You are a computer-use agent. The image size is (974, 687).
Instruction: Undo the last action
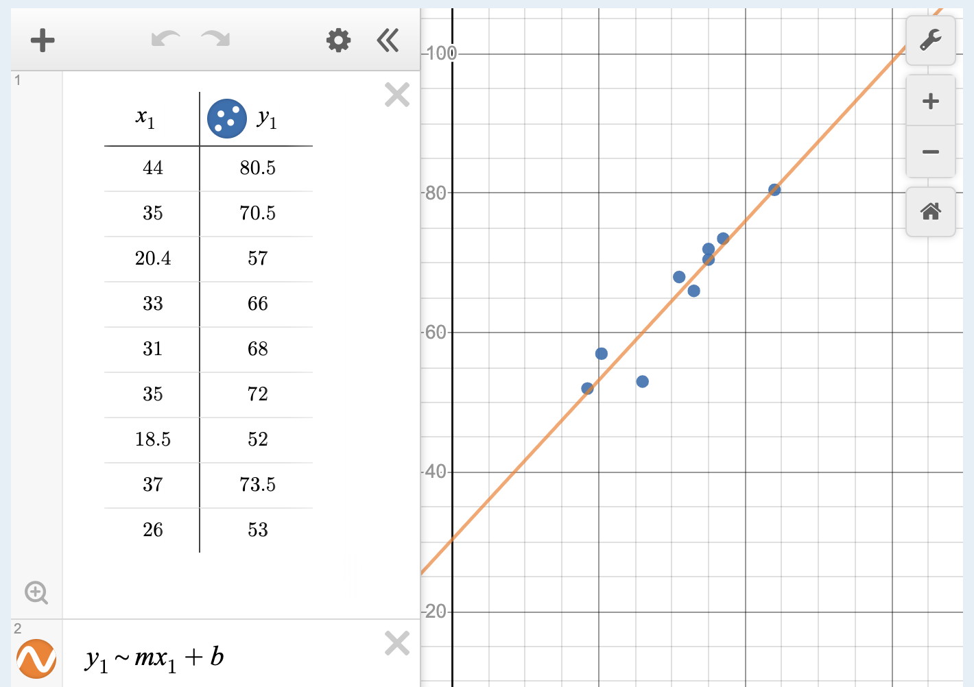pos(166,39)
